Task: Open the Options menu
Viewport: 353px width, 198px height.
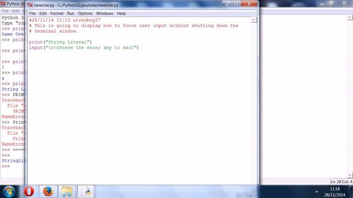Action: (85, 13)
